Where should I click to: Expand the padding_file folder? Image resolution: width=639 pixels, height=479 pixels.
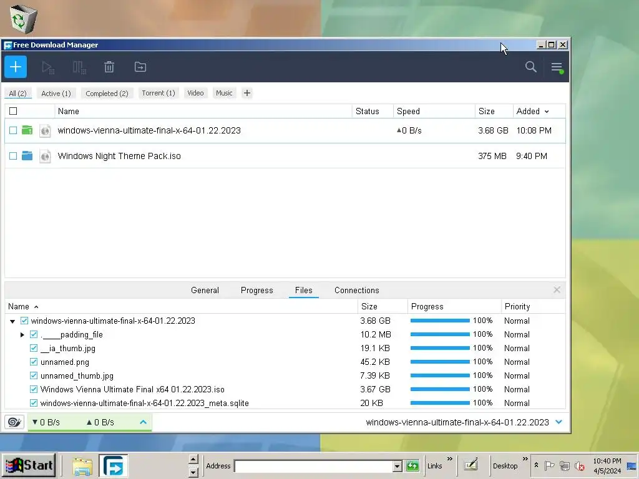coord(22,334)
